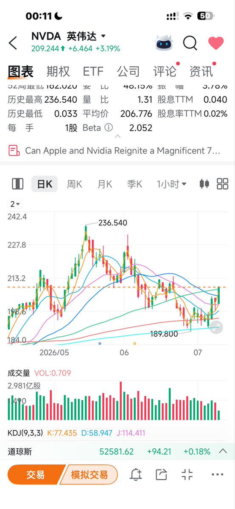Open the four-square grid layout icon

click(223, 184)
